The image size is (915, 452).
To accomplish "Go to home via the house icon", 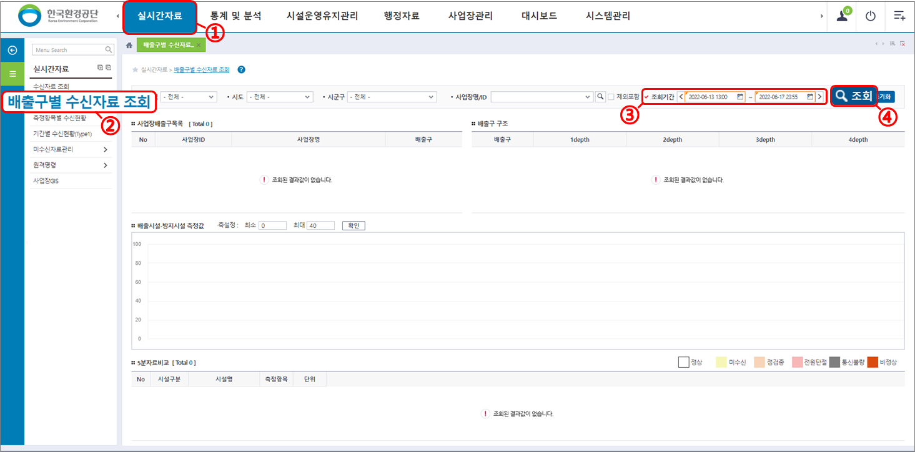I will [x=129, y=45].
